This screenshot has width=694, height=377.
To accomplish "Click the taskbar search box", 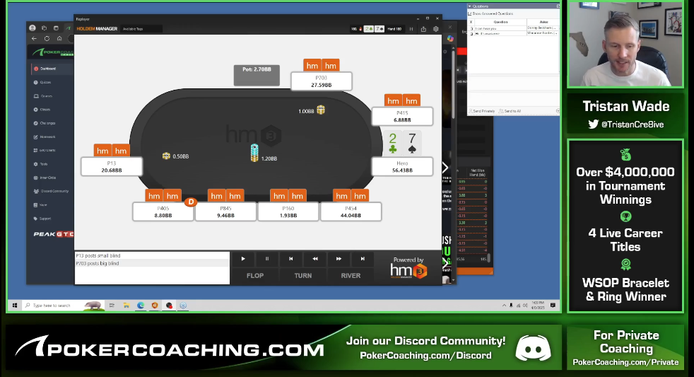I will [x=62, y=306].
